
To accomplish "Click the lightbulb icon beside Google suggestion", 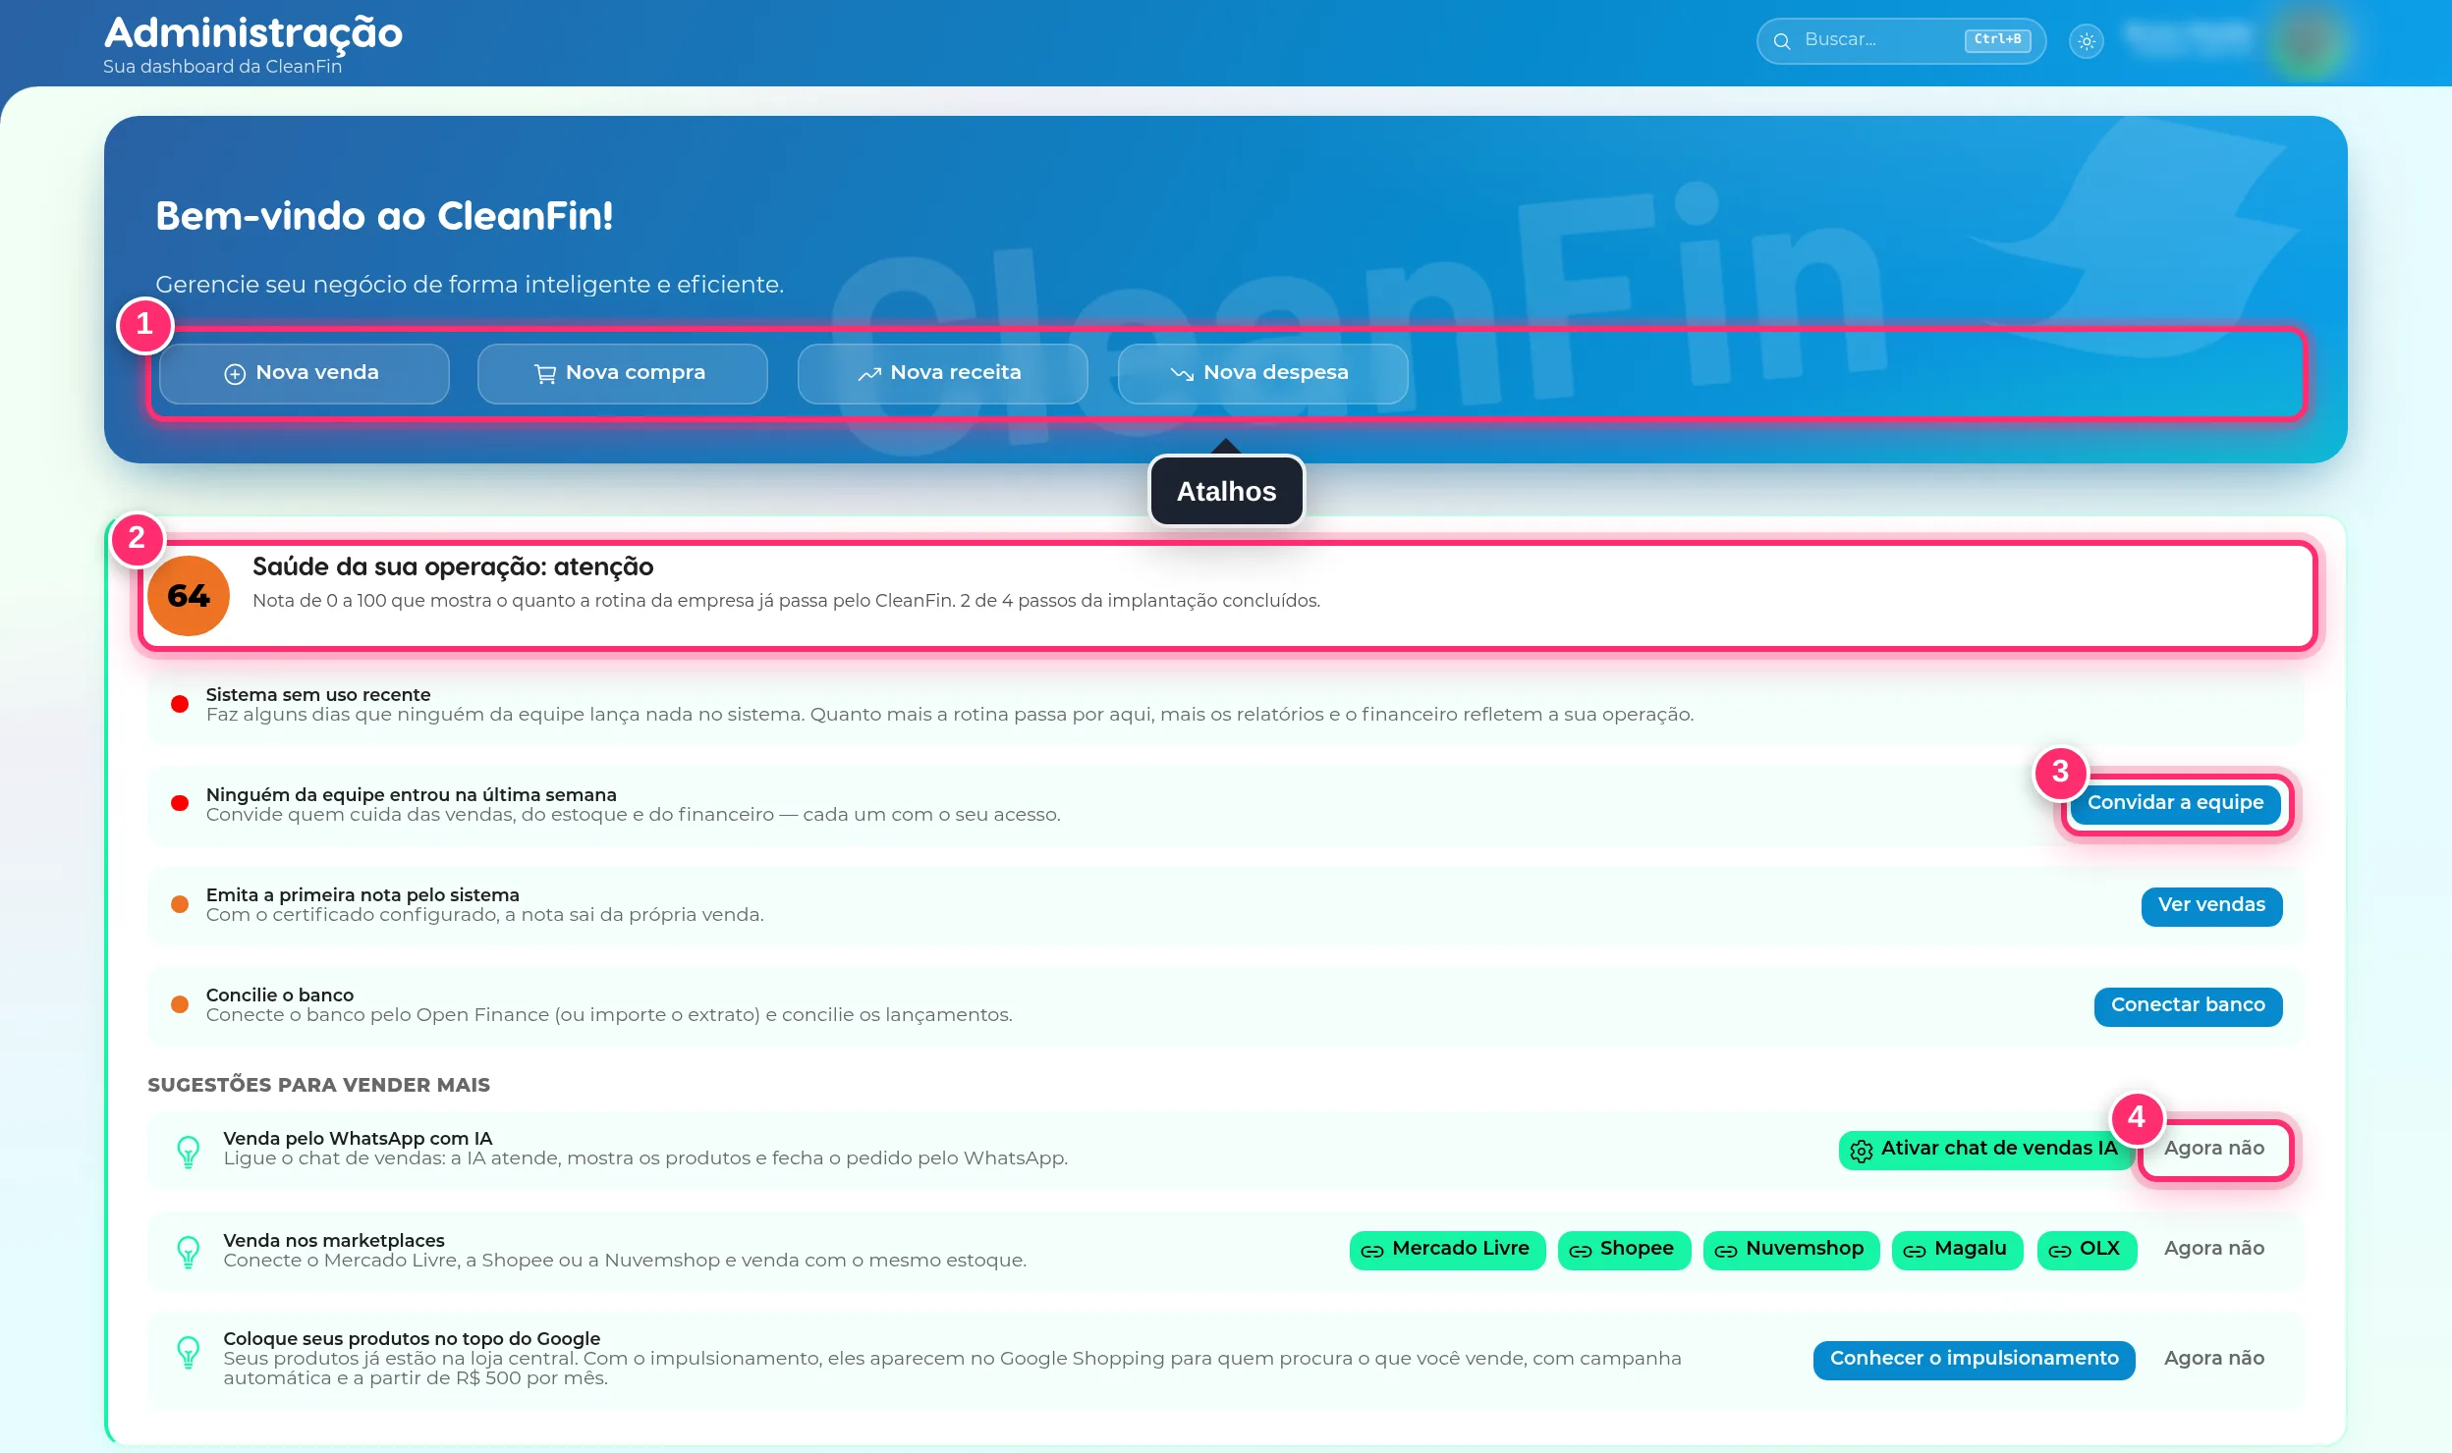I will click(x=188, y=1351).
